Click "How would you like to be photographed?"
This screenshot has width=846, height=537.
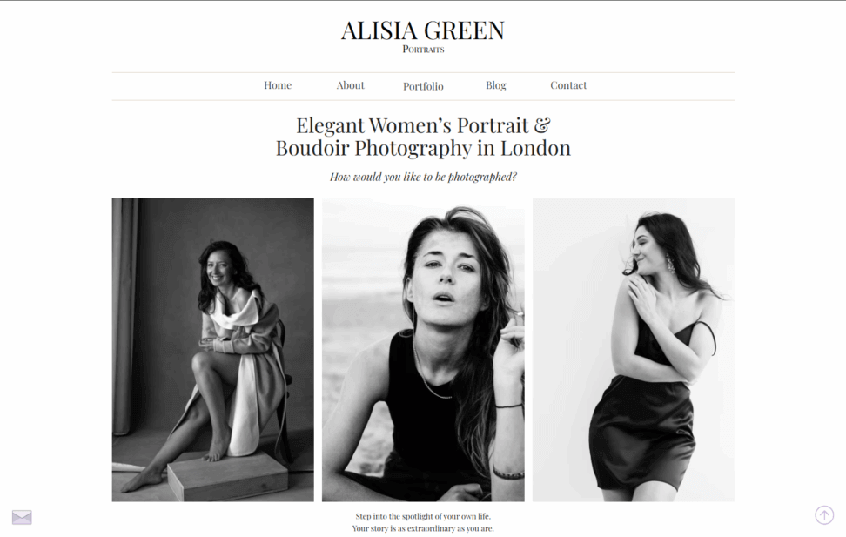point(423,177)
